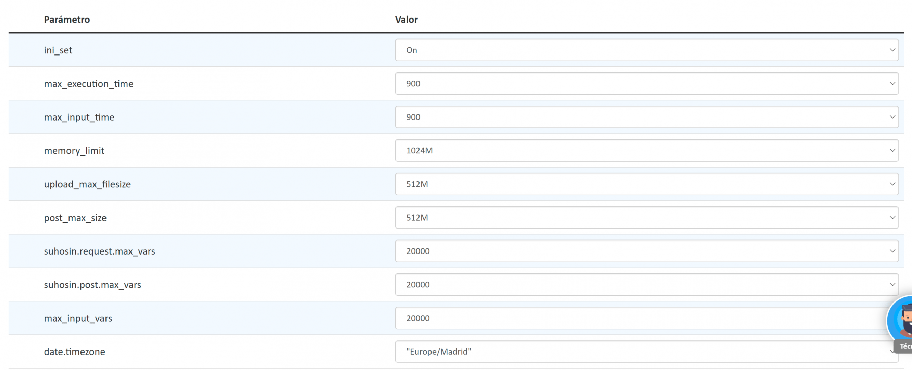Click the chevron arrow of upload_max_filesize
This screenshot has height=370, width=912.
[892, 184]
